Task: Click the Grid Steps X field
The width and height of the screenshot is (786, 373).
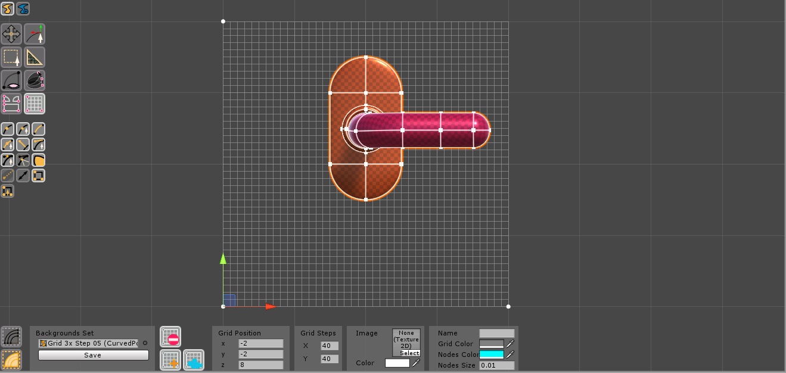Action: 330,346
